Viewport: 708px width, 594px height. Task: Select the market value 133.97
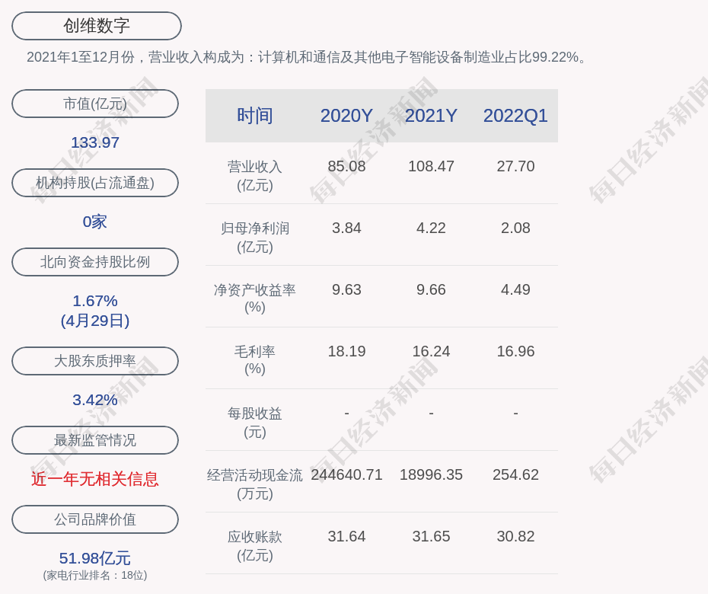pyautogui.click(x=95, y=142)
